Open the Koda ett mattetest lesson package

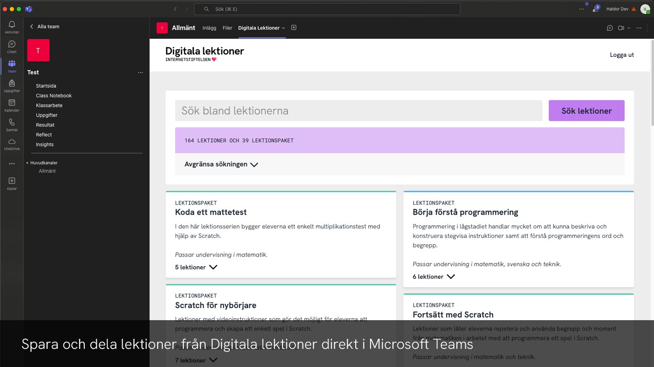211,212
